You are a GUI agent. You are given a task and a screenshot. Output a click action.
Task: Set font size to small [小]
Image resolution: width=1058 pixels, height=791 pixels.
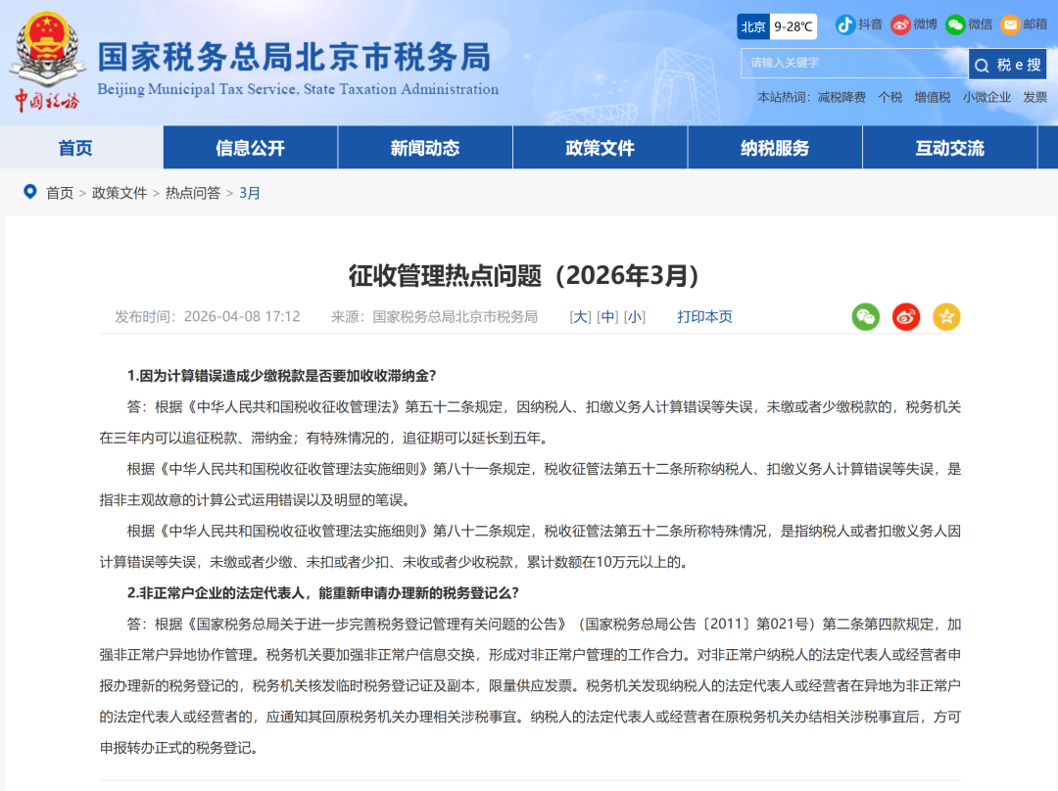coord(634,316)
